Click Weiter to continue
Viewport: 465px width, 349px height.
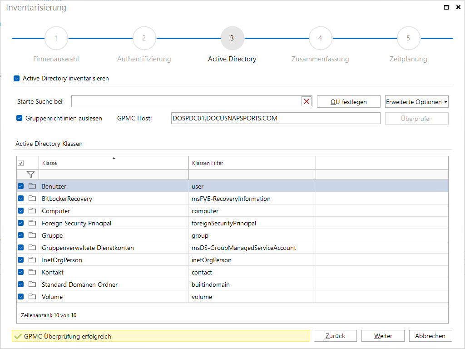383,336
